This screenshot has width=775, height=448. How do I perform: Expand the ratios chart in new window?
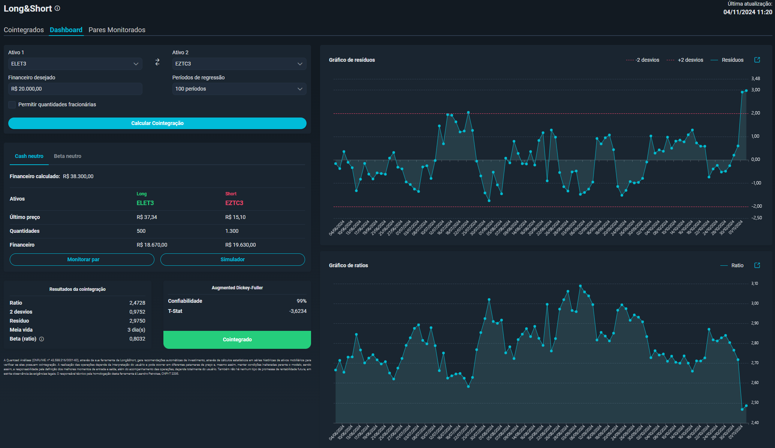[x=757, y=265]
